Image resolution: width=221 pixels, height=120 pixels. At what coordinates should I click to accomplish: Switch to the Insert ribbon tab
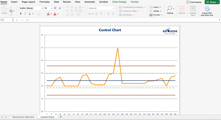(14, 2)
